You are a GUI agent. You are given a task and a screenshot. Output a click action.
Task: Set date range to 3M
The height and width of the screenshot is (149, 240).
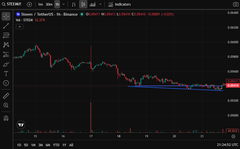tap(41, 145)
